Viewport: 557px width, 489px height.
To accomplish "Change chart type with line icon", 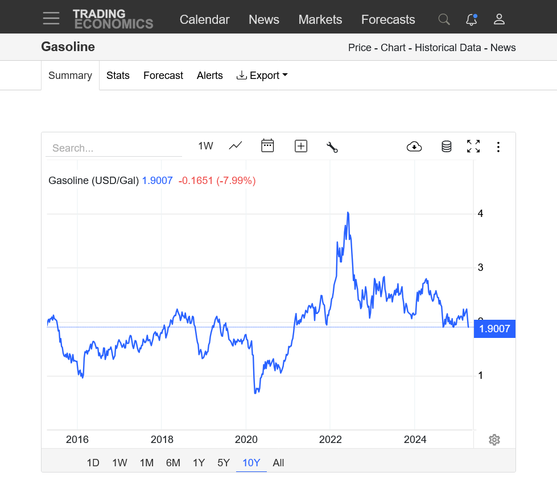I will coord(236,146).
